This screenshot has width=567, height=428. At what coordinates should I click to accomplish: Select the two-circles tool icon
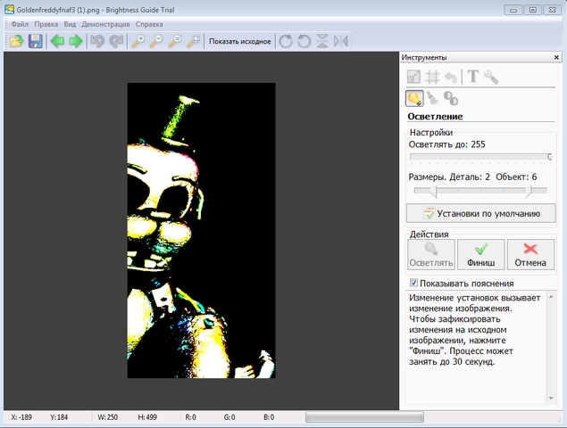tap(451, 98)
